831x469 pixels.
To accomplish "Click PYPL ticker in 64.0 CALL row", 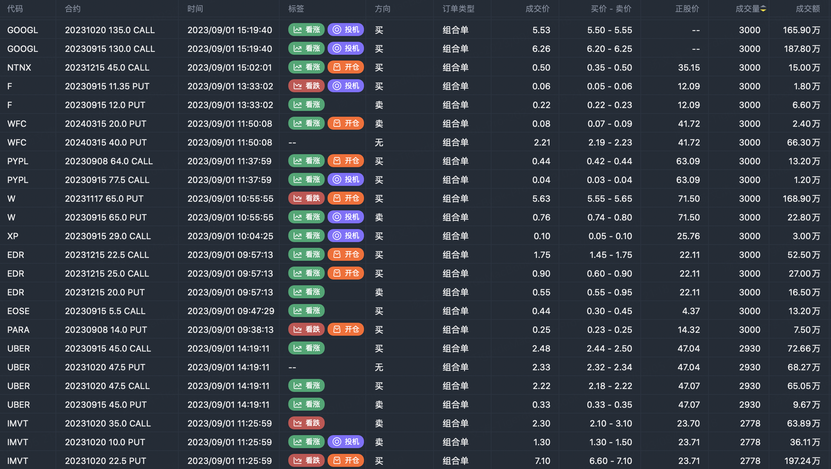I will click(18, 161).
